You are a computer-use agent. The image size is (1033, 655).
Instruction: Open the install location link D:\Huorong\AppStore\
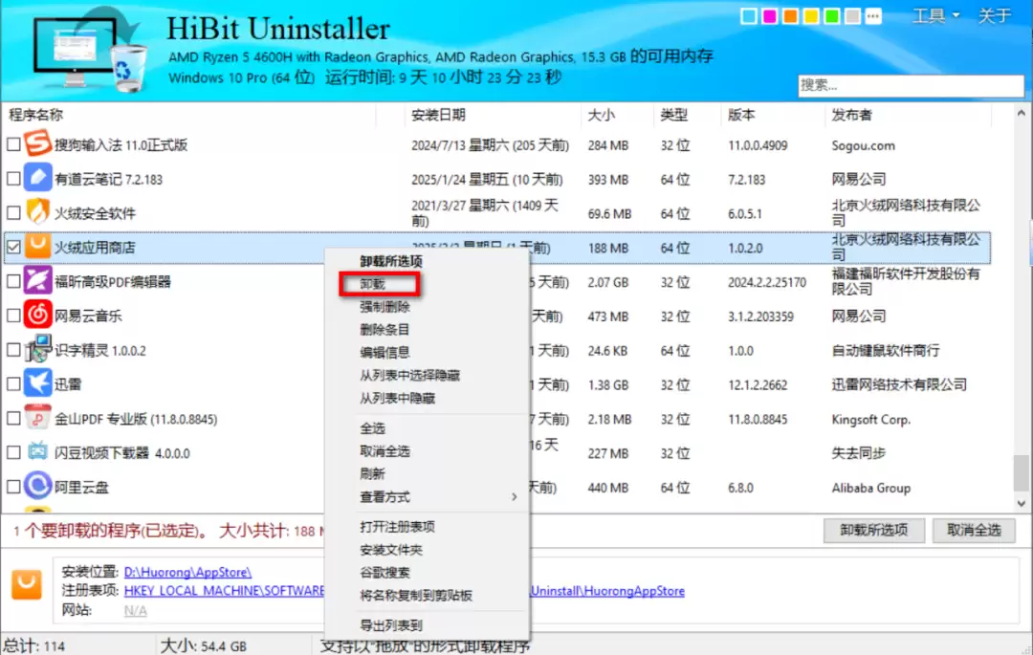click(x=187, y=572)
